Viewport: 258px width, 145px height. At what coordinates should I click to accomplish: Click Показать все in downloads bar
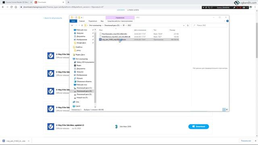[246, 141]
